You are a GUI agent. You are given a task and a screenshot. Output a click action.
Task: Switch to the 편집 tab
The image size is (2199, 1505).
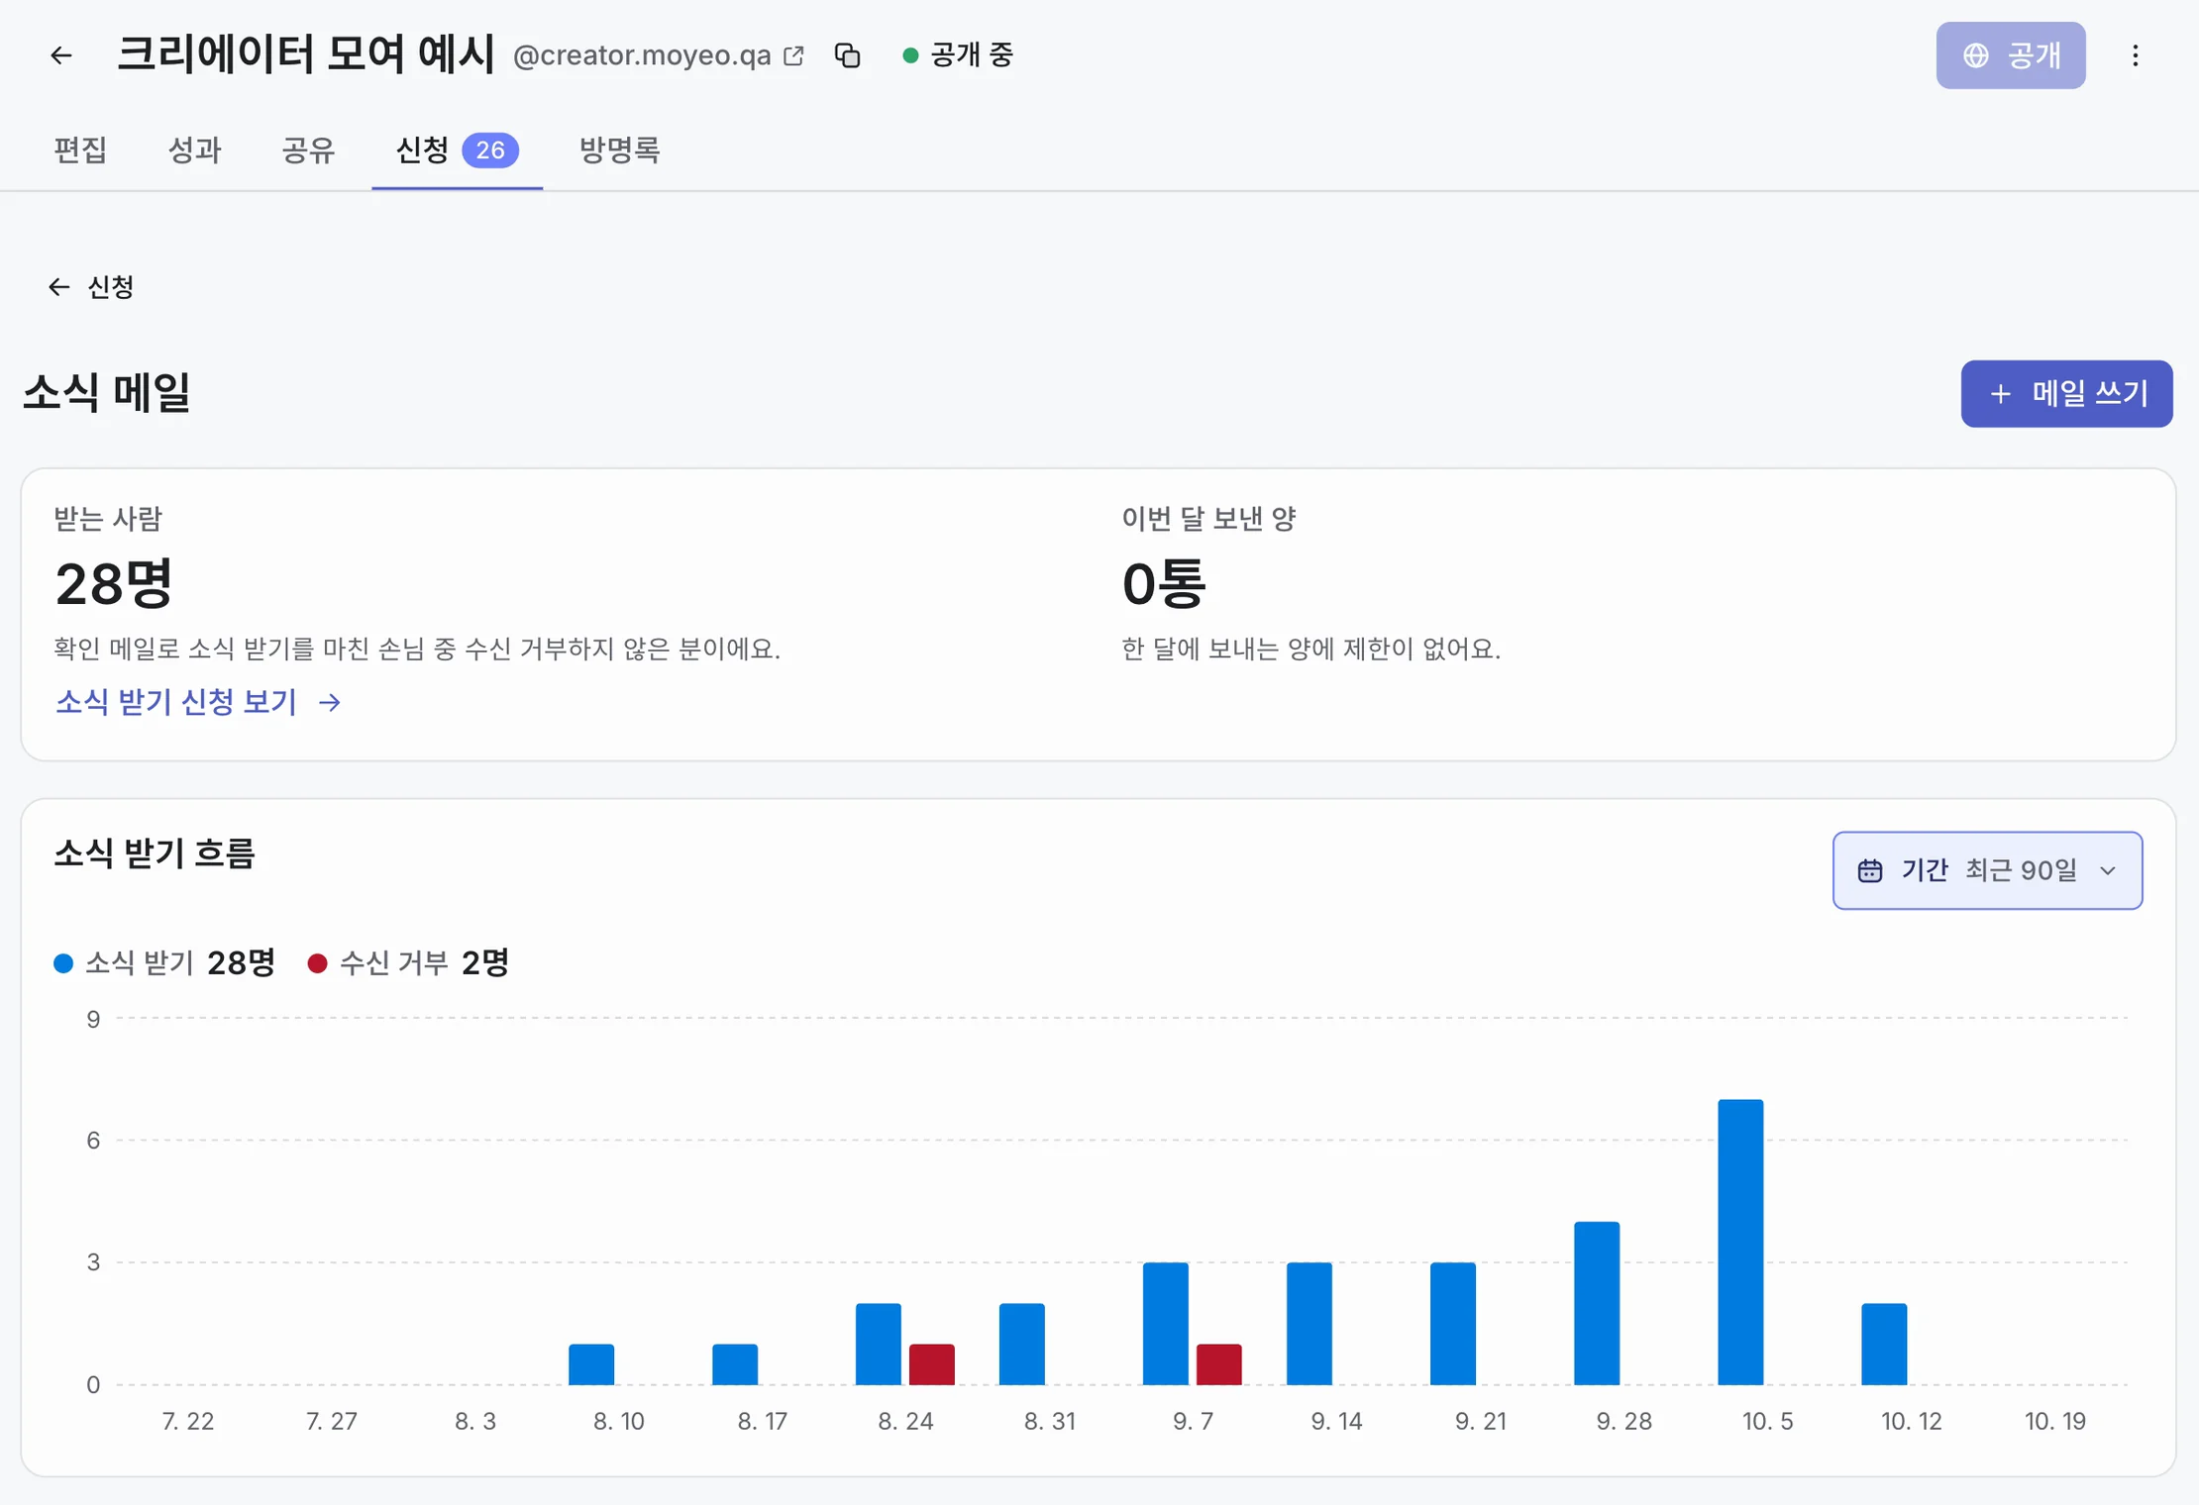point(80,150)
